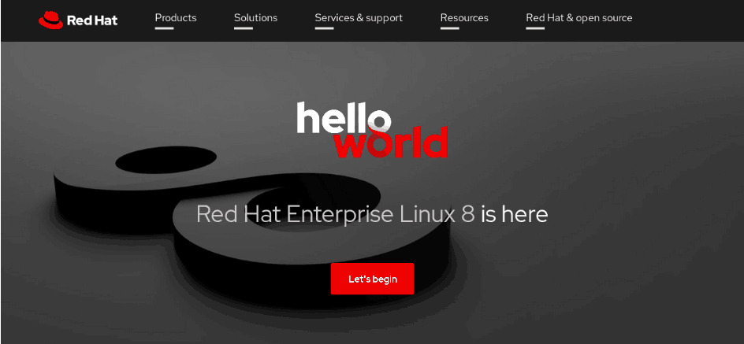Click the hello world graphic
The height and width of the screenshot is (344, 744).
(x=373, y=130)
